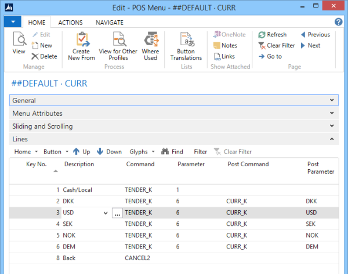Open the Glyphs dropdown in Lines toolbar

pos(142,152)
